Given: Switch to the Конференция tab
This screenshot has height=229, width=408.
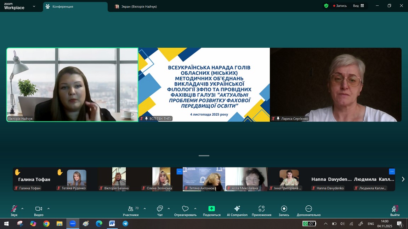Looking at the screenshot, I should 75,6.
